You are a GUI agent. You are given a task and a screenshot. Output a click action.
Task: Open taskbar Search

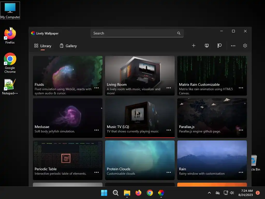pos(116,193)
